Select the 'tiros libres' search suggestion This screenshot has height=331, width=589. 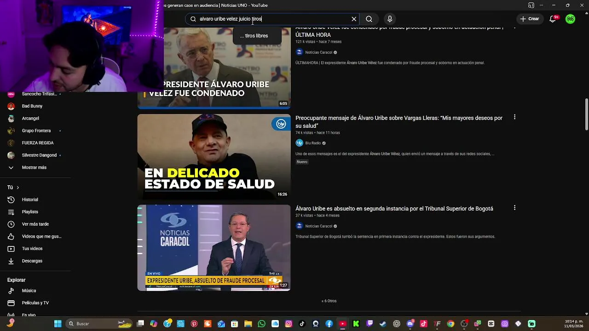click(x=257, y=36)
